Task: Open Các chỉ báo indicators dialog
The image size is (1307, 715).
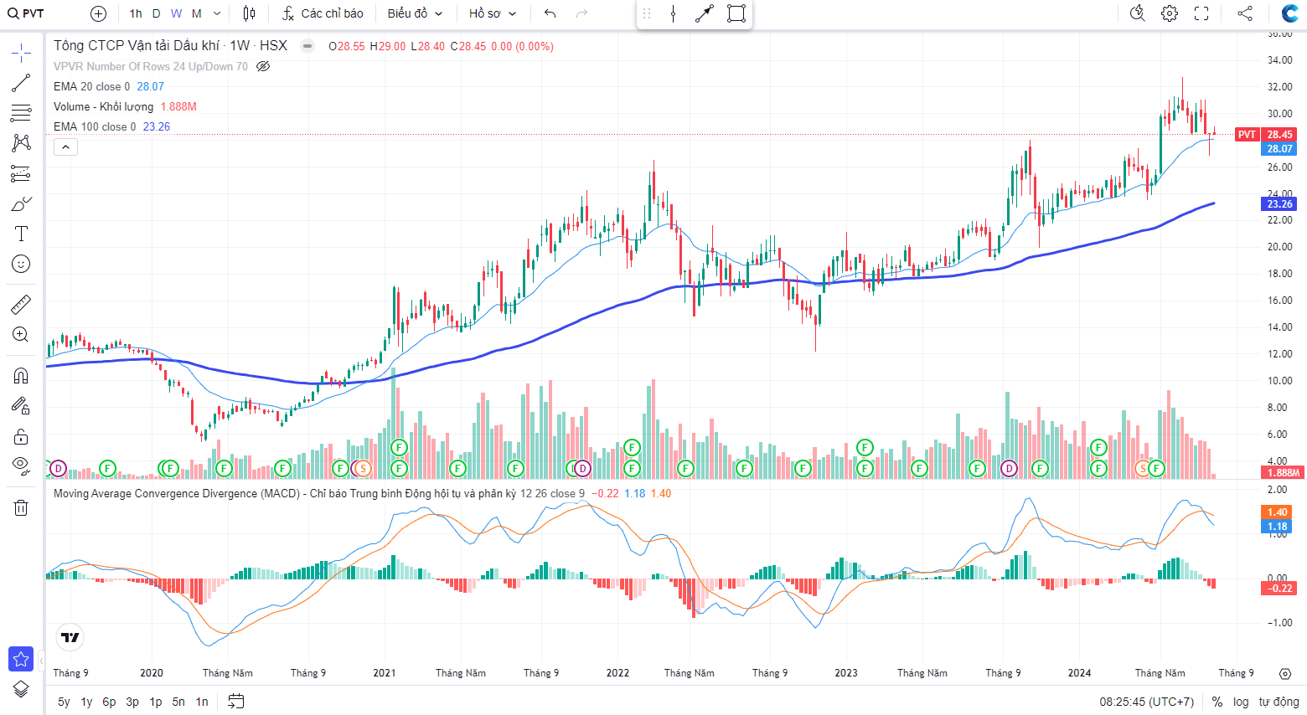Action: (x=323, y=13)
